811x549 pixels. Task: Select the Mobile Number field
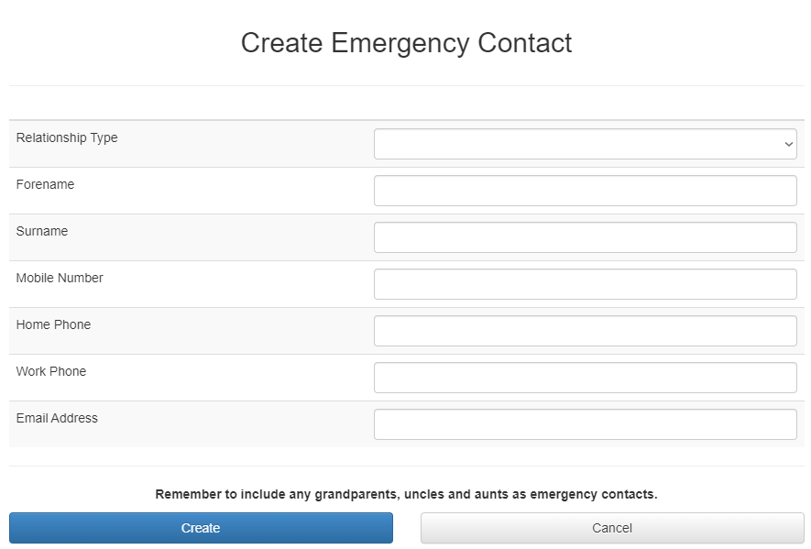pyautogui.click(x=585, y=284)
